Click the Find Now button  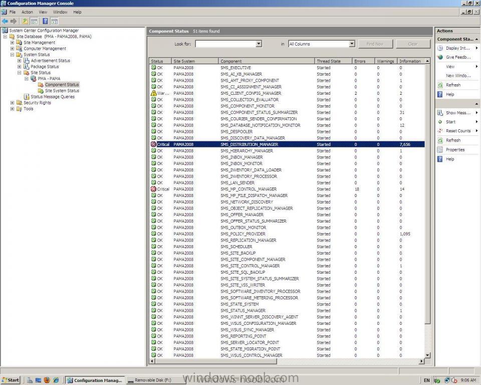[x=375, y=44]
